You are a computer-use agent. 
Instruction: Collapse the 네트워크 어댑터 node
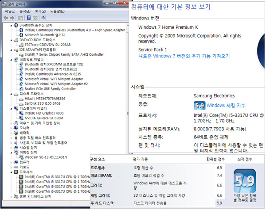[x=12, y=60]
